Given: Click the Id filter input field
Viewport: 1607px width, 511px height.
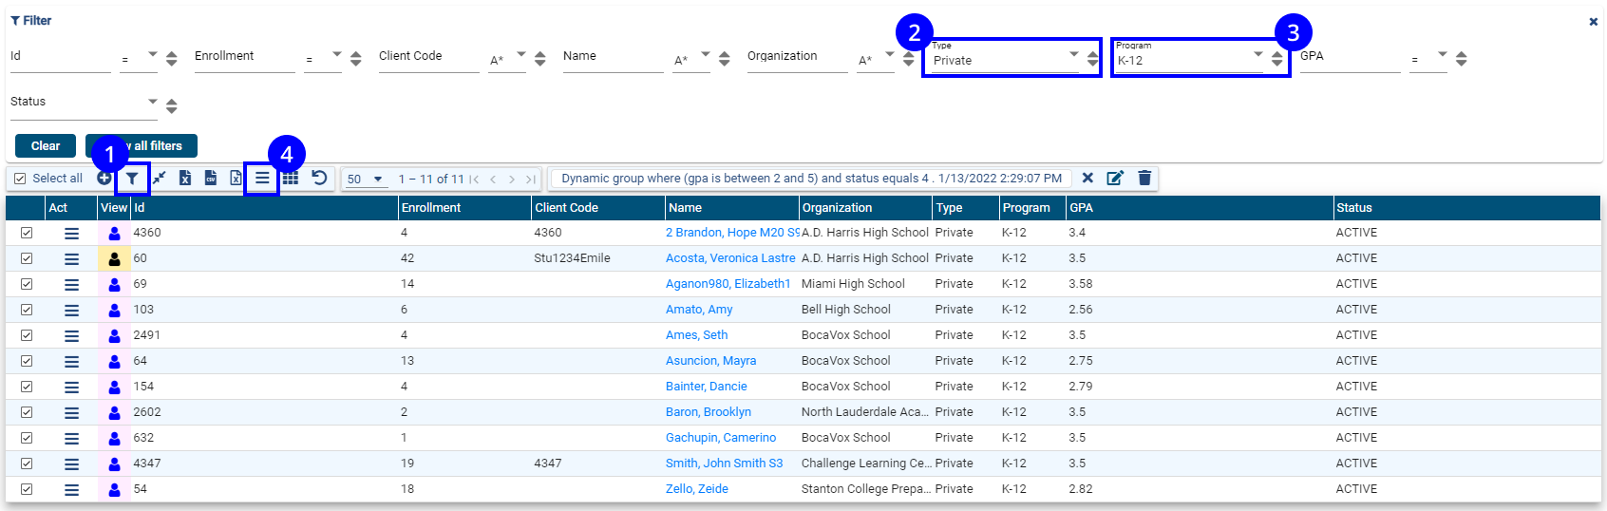Looking at the screenshot, I should tap(60, 59).
